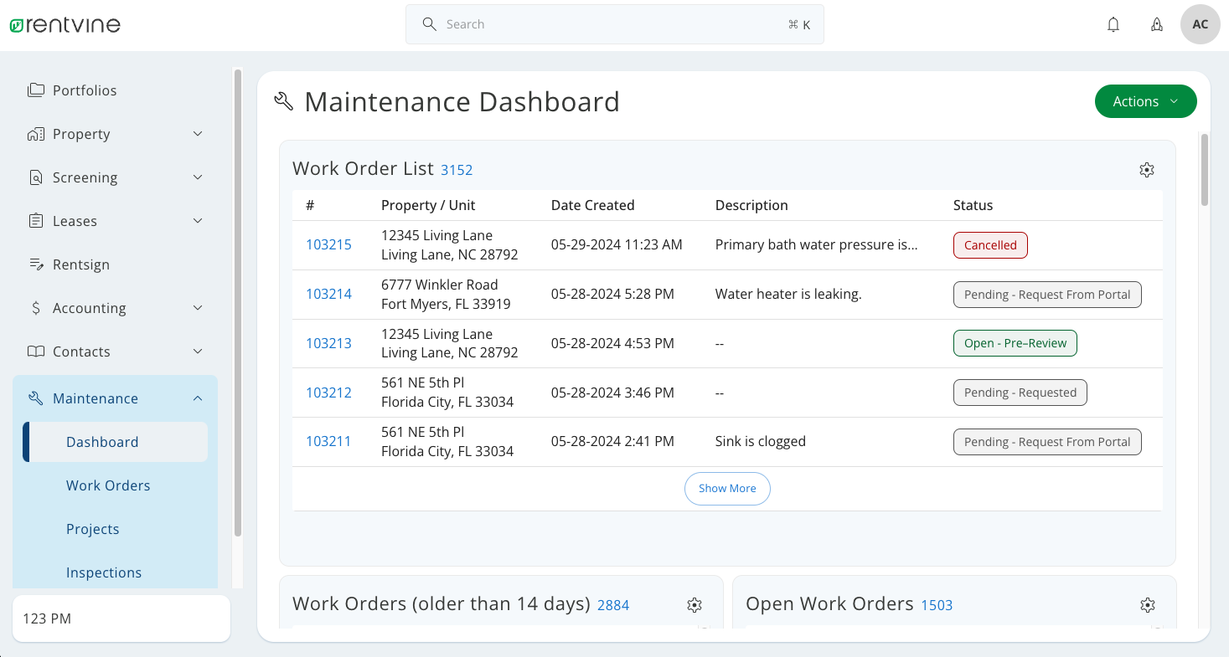Click the Accounting dollar icon
The image size is (1229, 657).
coord(35,307)
